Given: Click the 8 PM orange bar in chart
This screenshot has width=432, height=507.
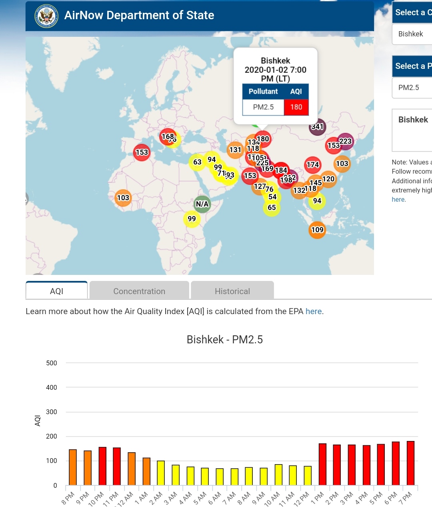Looking at the screenshot, I should 73,467.
